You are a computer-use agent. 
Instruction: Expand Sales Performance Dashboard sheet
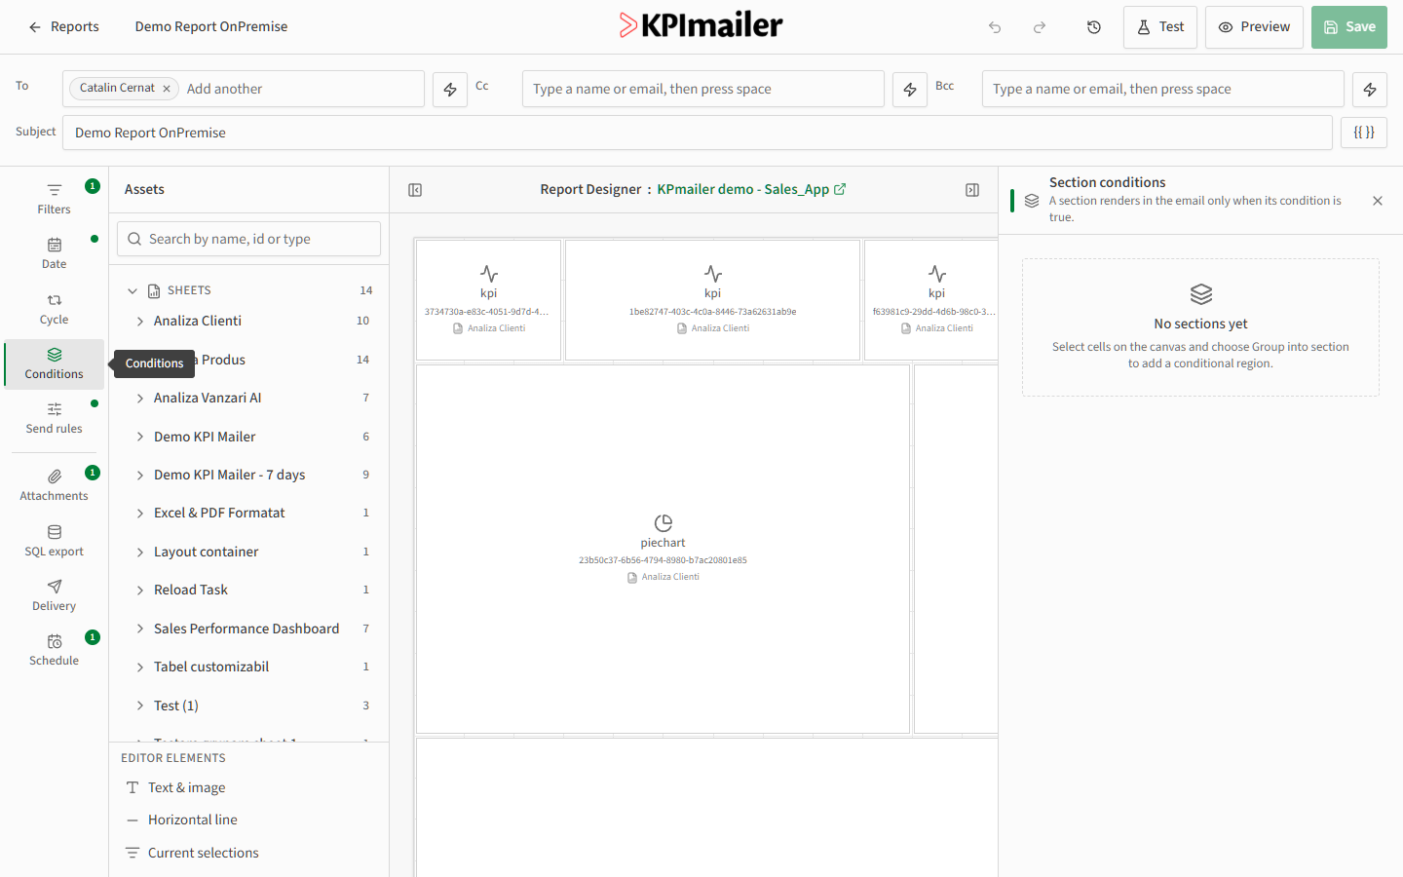[140, 629]
